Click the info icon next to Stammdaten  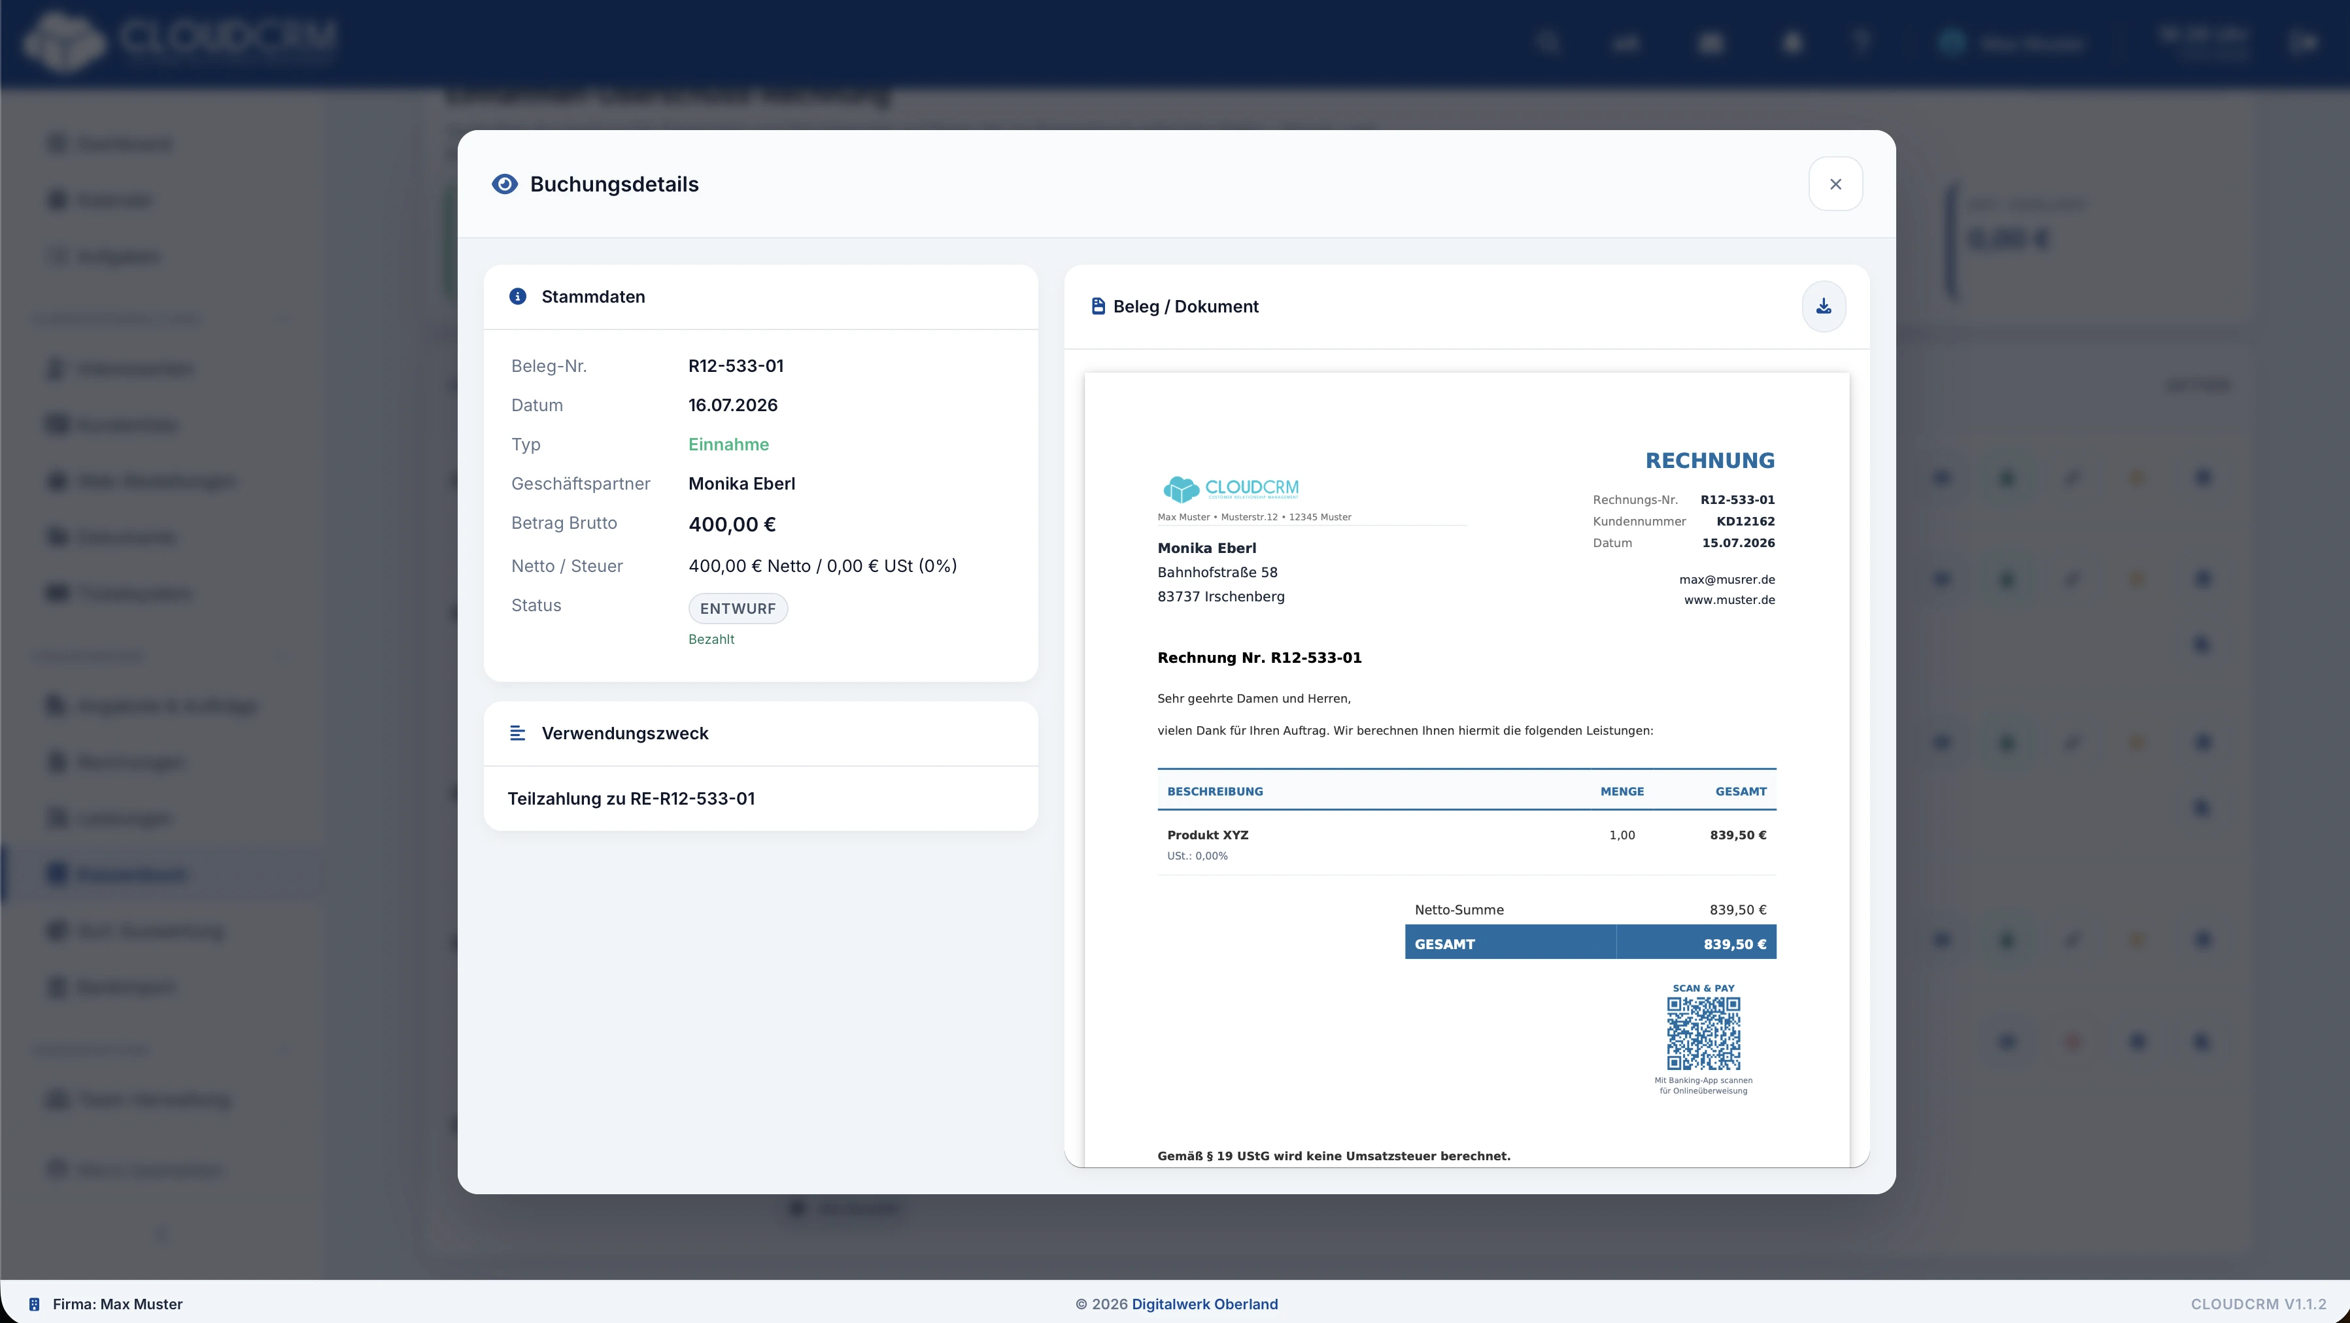[x=517, y=296]
